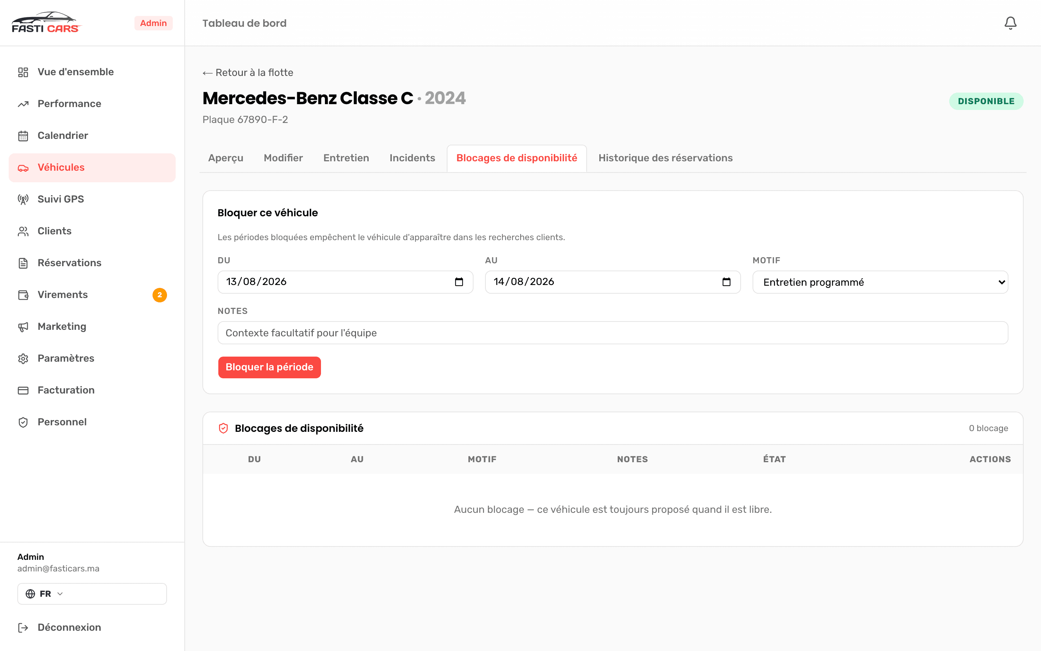Click the Paramètres gear icon
1041x651 pixels.
pyautogui.click(x=23, y=359)
